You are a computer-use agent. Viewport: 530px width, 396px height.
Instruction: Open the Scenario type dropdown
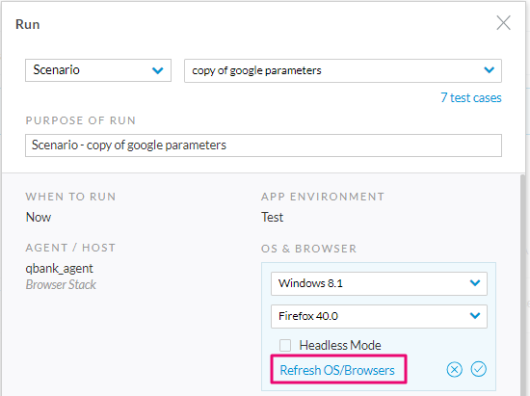(98, 70)
